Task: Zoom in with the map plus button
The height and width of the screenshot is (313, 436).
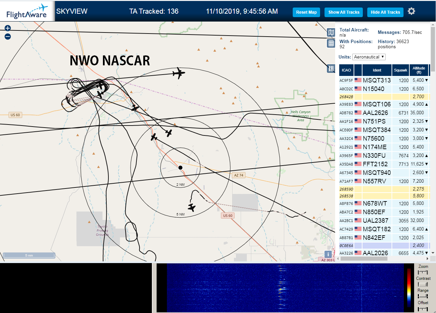Action: (8, 28)
